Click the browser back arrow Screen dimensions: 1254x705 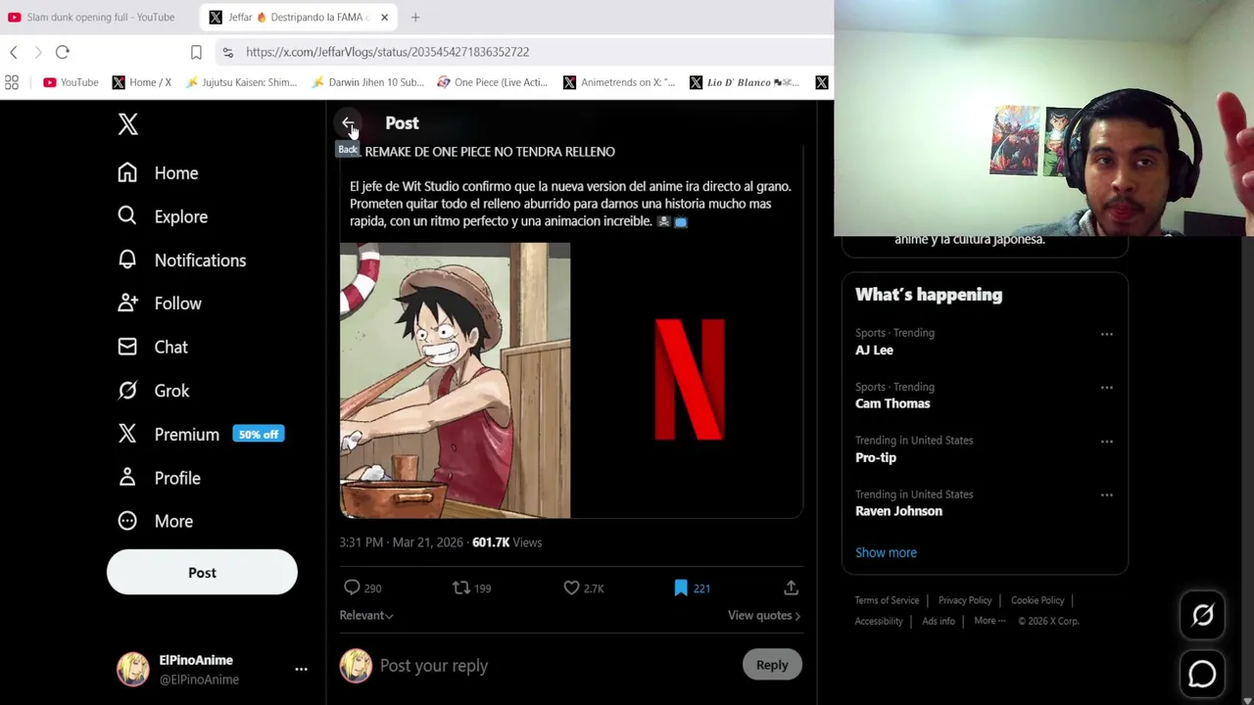[14, 52]
